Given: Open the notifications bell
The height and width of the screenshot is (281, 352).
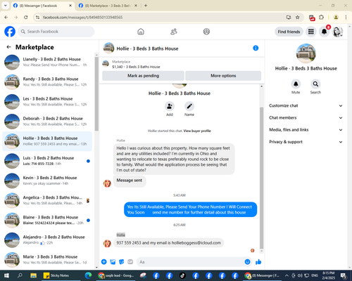Looking at the screenshot, I should click(x=324, y=32).
